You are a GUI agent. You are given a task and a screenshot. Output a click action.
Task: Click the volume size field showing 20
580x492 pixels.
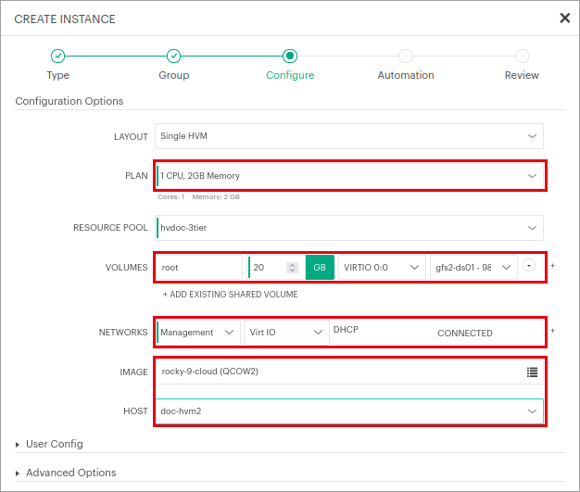(x=268, y=267)
